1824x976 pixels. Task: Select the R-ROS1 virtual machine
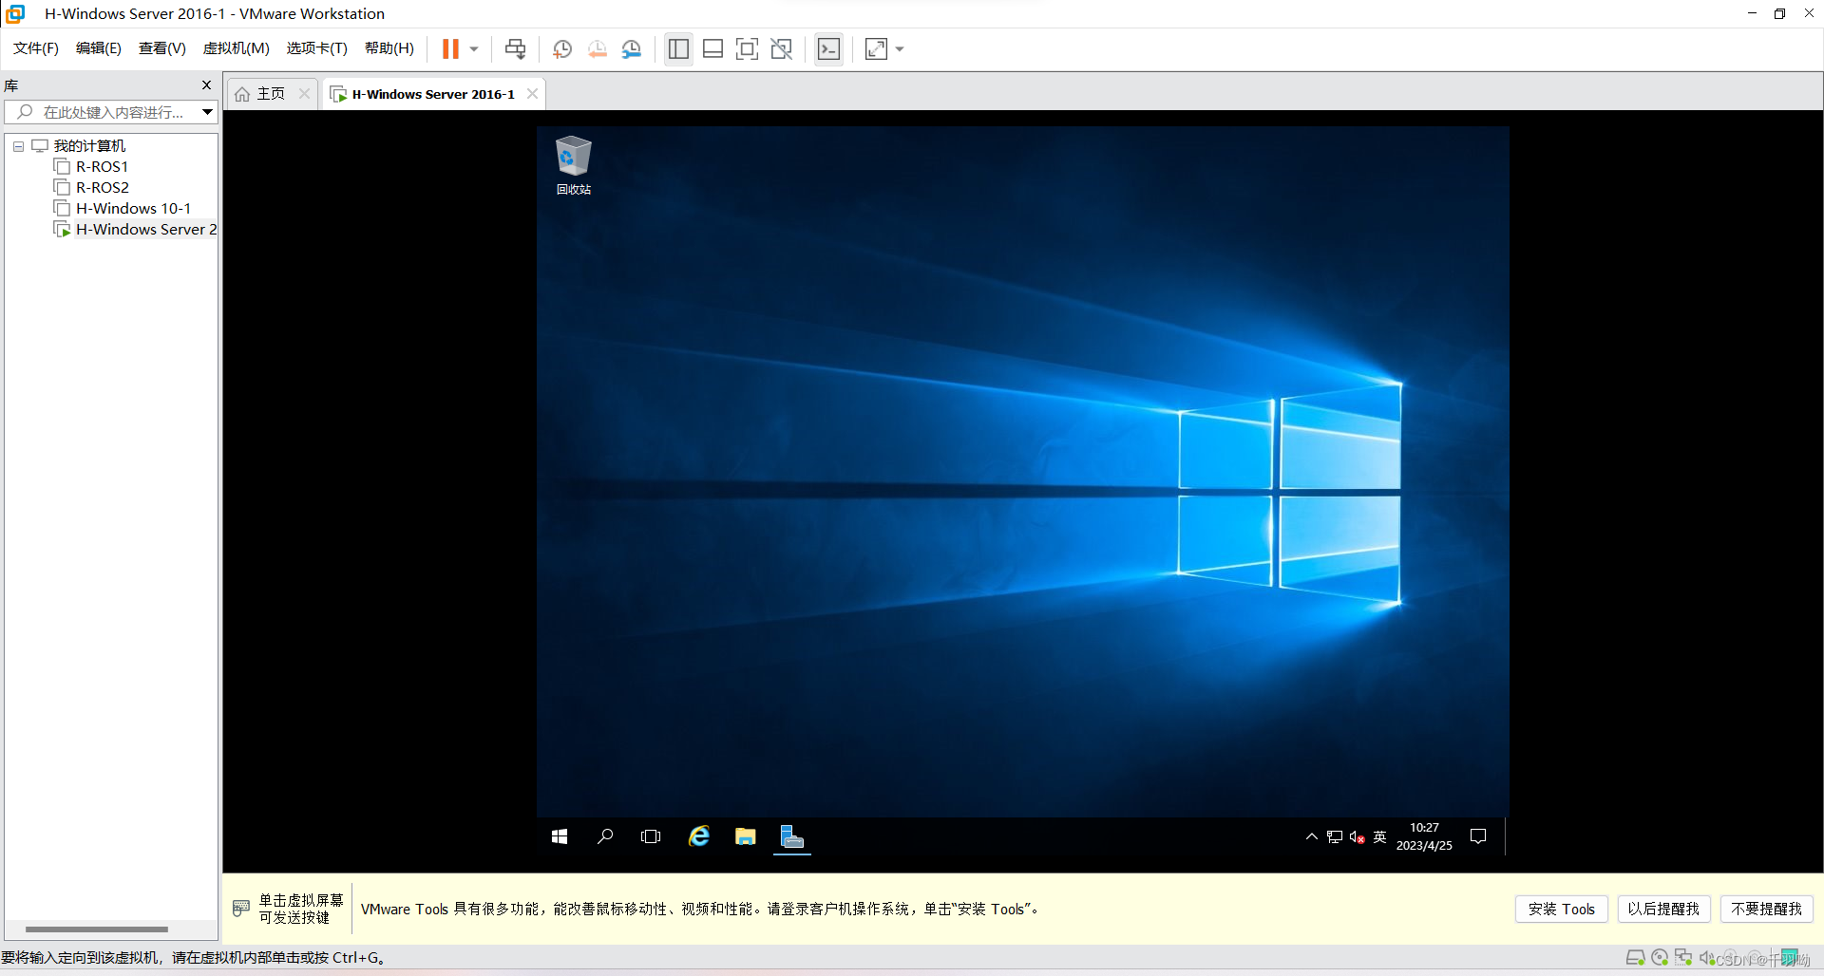pyautogui.click(x=102, y=167)
